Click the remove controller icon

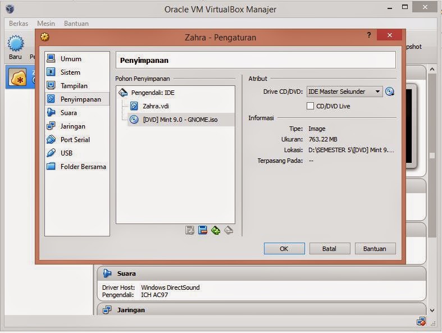(x=229, y=230)
